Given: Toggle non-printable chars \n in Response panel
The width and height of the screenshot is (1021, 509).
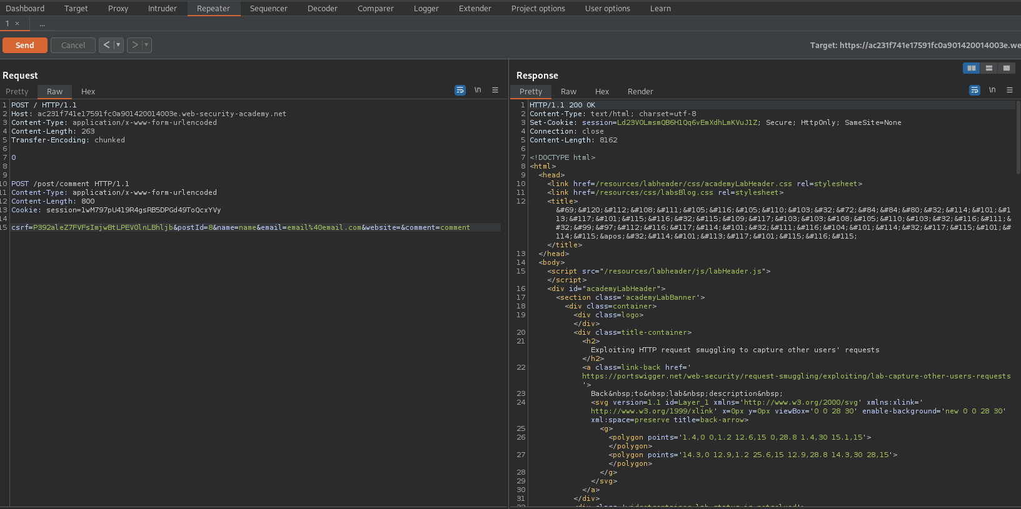Looking at the screenshot, I should click(992, 91).
